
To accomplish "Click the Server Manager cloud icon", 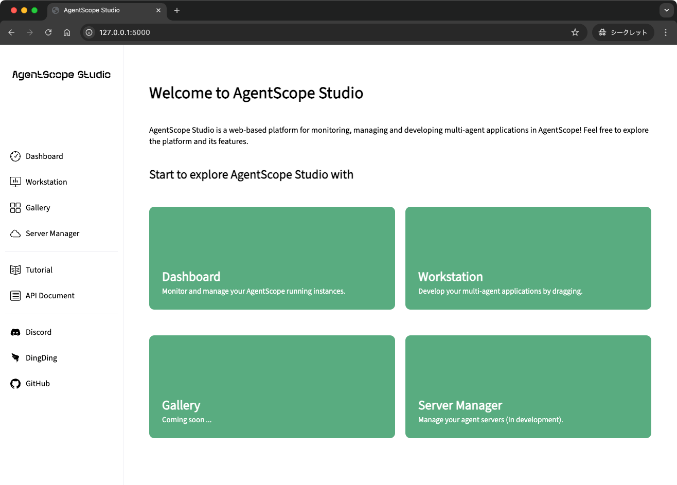I will pos(15,233).
